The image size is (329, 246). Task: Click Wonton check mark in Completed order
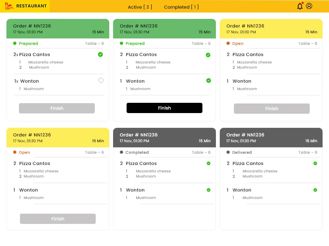point(209,190)
